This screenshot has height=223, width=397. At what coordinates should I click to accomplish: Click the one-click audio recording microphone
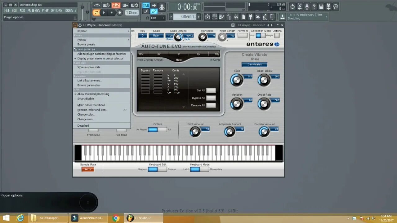point(307,6)
